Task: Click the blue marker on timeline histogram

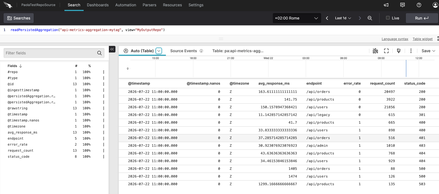Action: tap(406, 68)
